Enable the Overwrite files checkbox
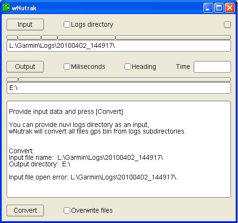 67,210
